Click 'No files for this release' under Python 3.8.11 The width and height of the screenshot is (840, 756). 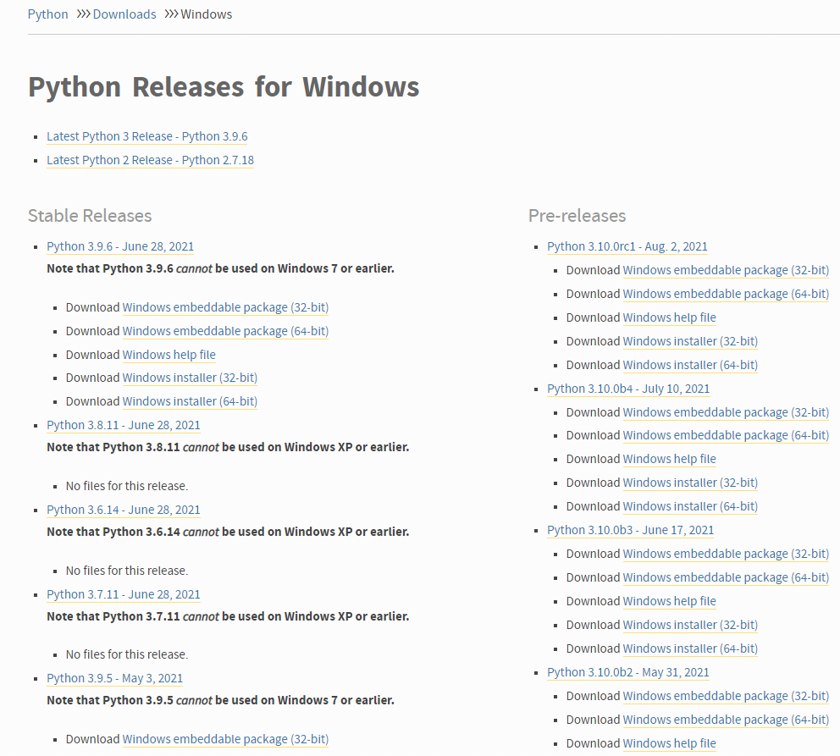(x=127, y=486)
